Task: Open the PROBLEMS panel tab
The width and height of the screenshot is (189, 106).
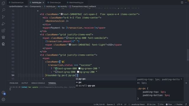Action: pyautogui.click(x=14, y=83)
